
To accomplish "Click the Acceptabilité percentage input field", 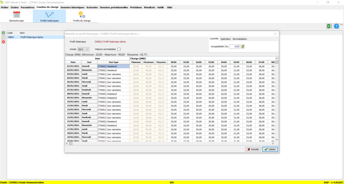I will click(234, 47).
